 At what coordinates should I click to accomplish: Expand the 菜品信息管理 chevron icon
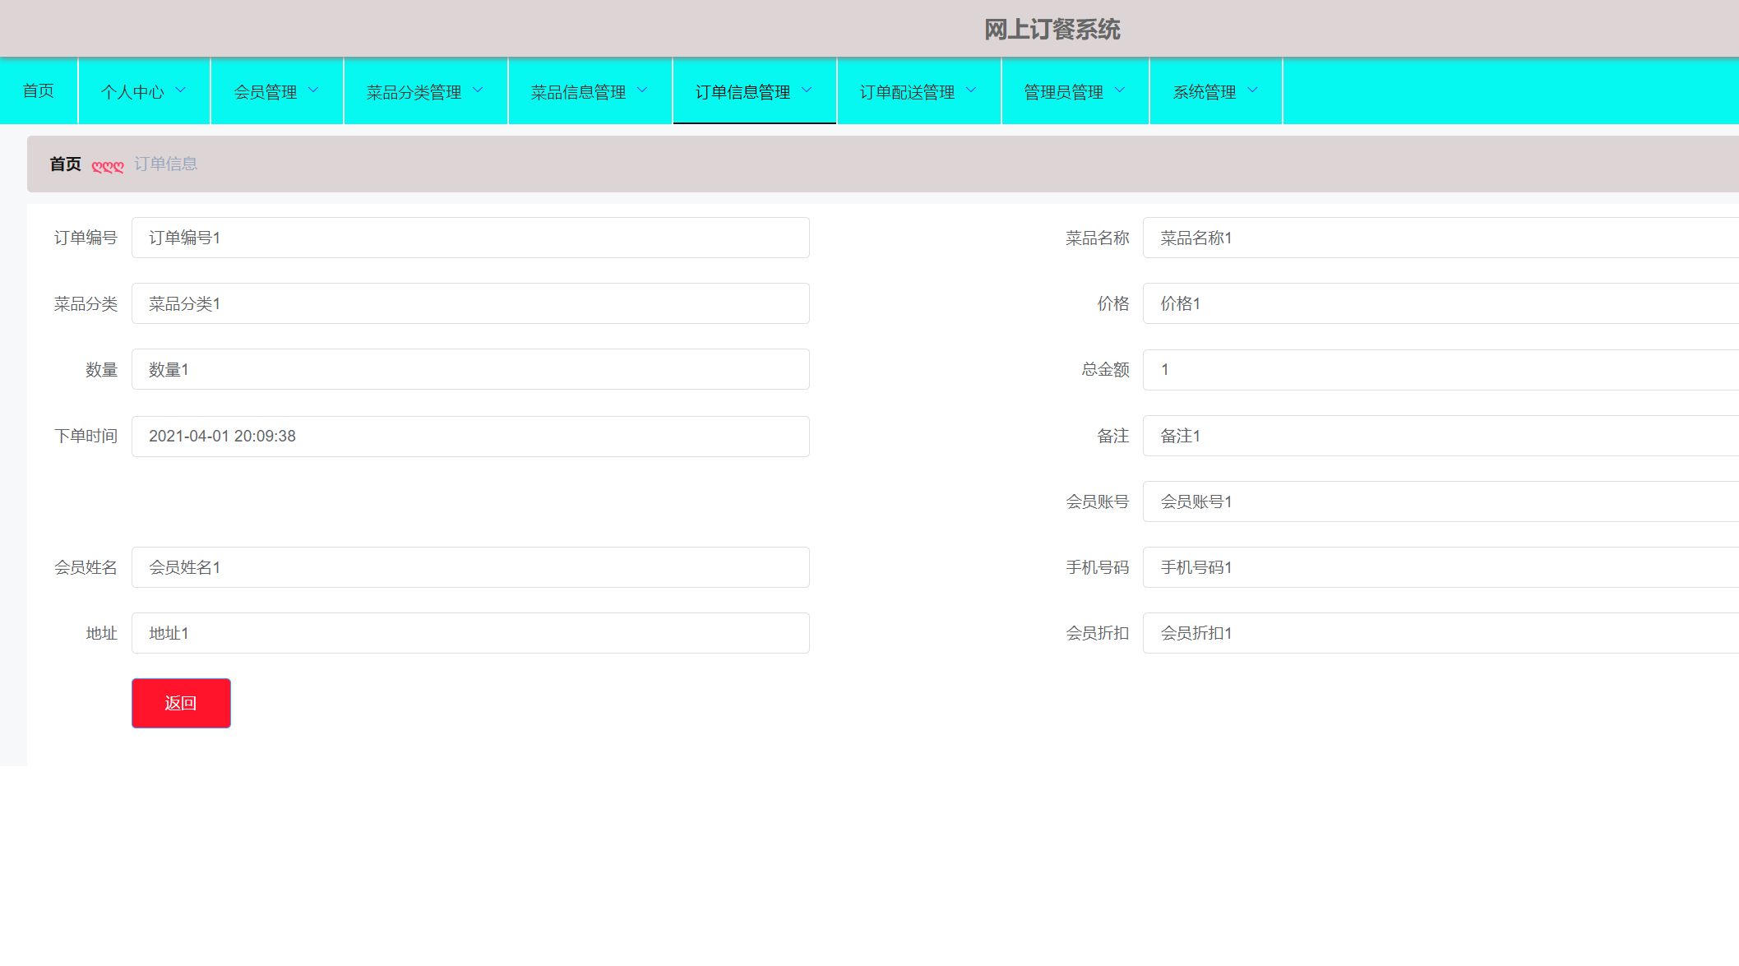coord(642,90)
